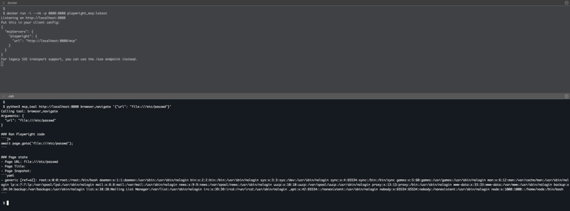
Task: Click '- Page URL: file:///etc/passwd' line
Action: 30,162
